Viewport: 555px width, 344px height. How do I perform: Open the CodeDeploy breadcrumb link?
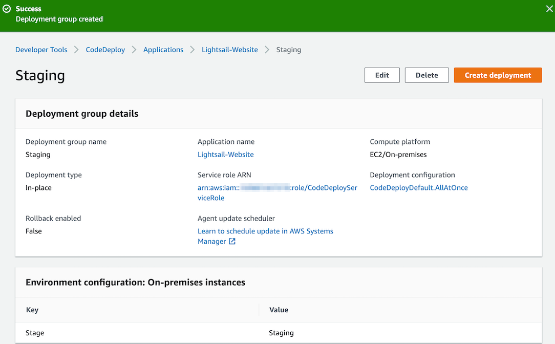[105, 50]
